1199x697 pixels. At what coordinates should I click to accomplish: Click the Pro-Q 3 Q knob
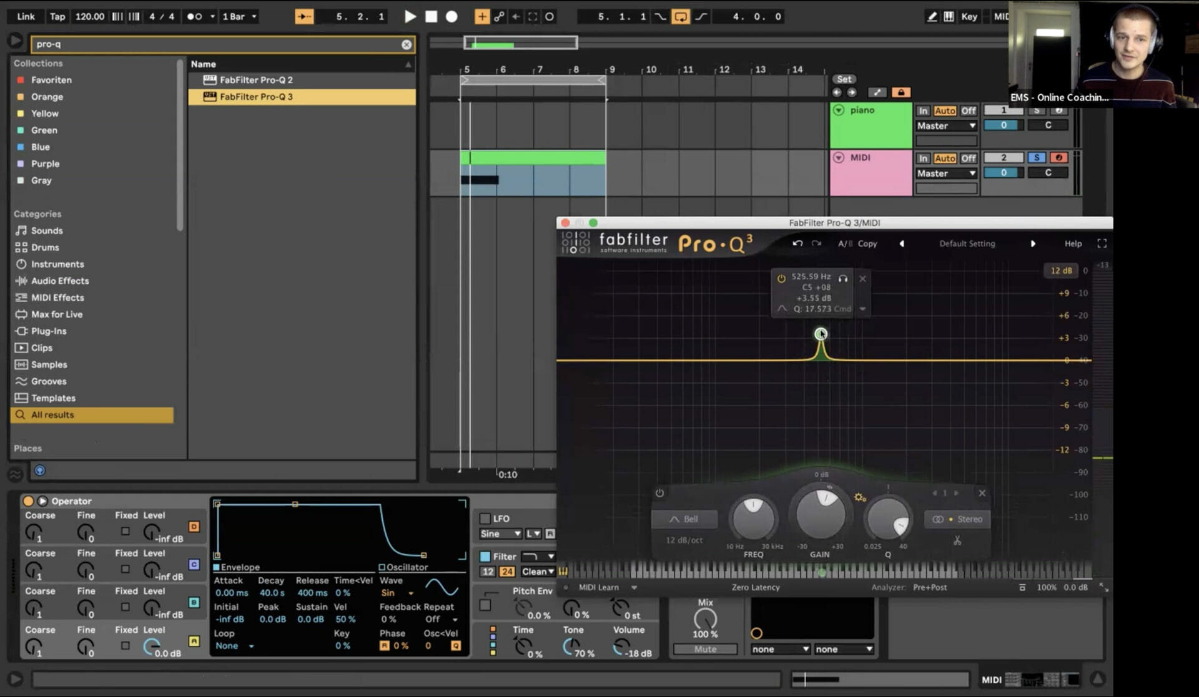click(x=887, y=519)
